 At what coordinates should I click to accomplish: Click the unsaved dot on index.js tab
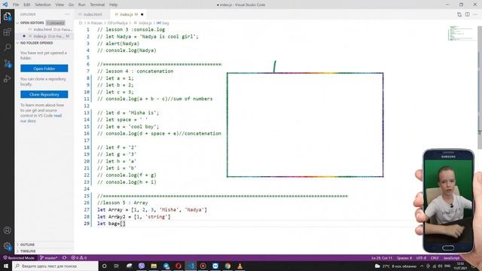[142, 14]
